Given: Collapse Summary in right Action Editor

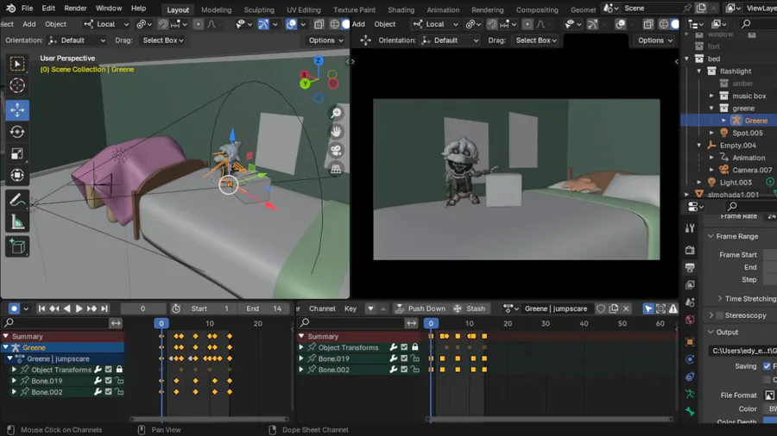Looking at the screenshot, I should pos(301,336).
